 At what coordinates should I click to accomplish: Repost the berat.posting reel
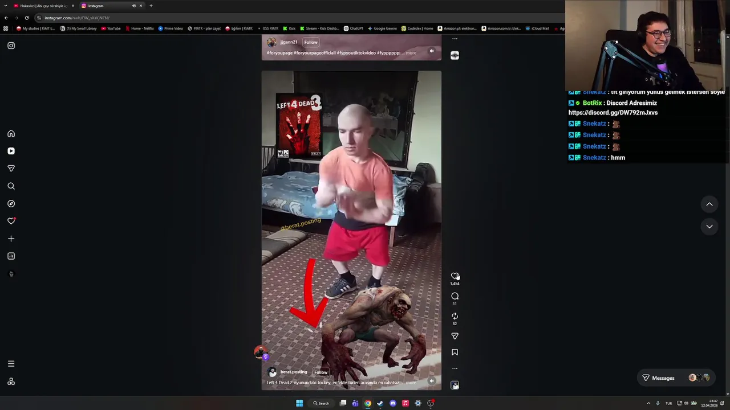pyautogui.click(x=455, y=316)
